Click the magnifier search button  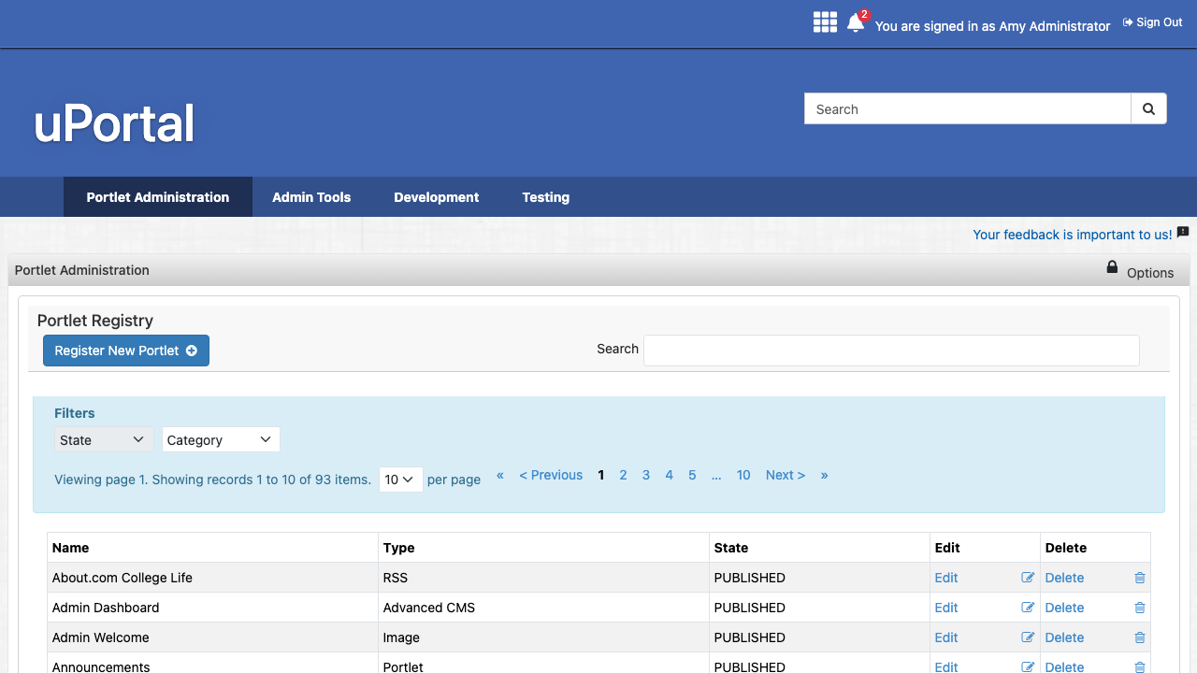1148,109
